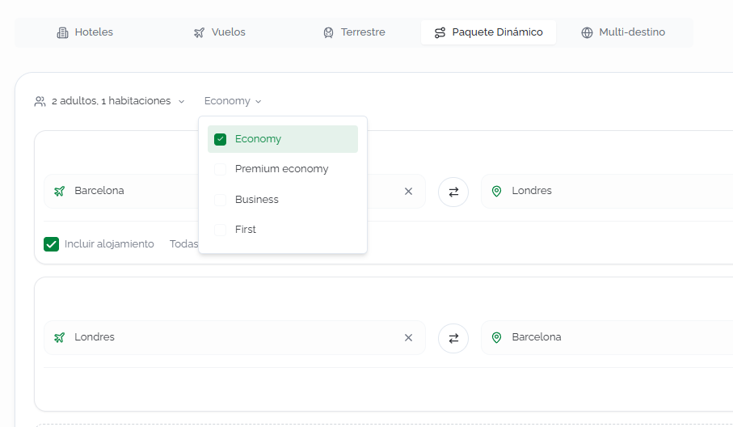Select Premium economy option
The image size is (733, 427).
(x=283, y=169)
